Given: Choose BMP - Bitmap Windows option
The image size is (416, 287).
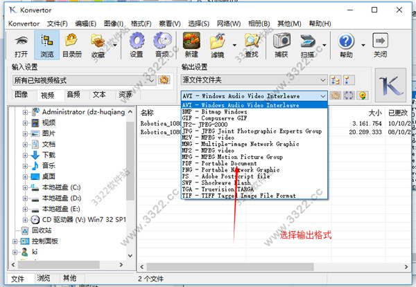Looking at the screenshot, I should click(x=254, y=111).
